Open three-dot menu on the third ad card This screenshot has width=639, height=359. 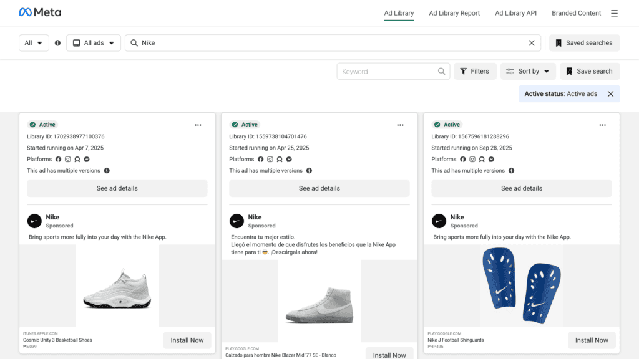click(602, 125)
